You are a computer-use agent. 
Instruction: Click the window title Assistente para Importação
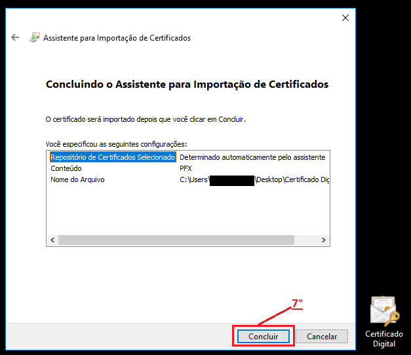tap(117, 38)
